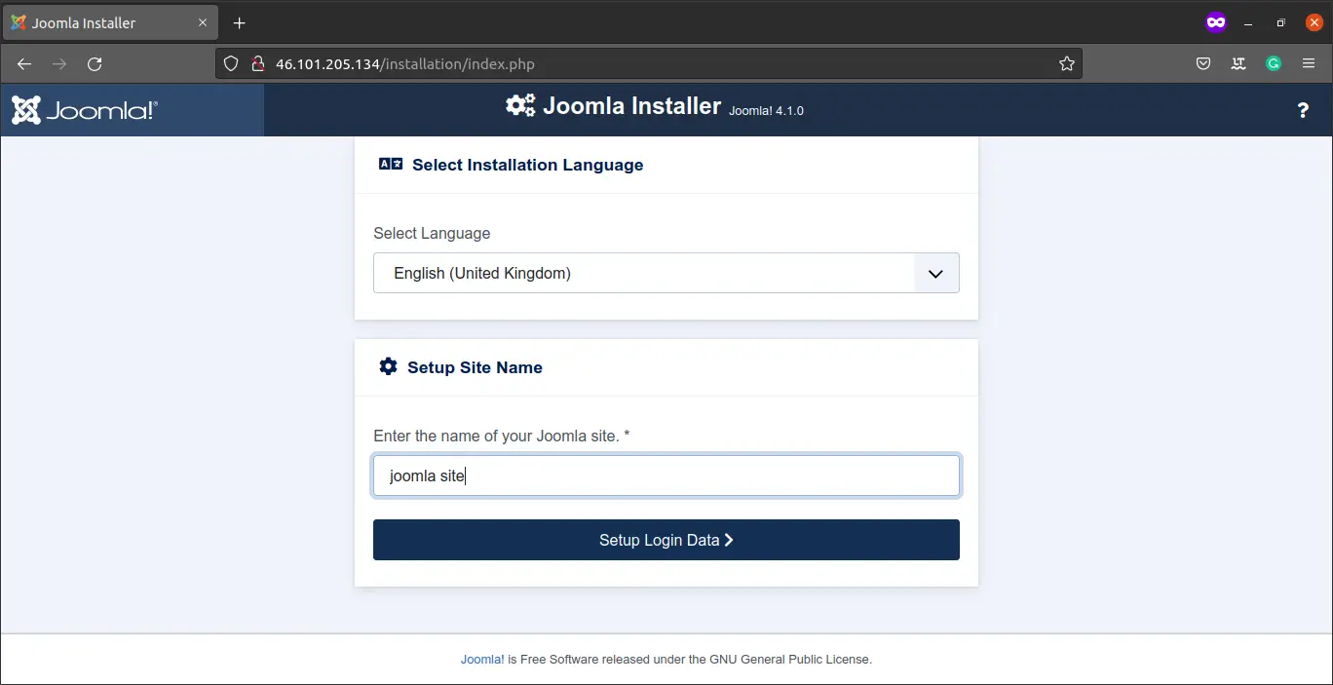Click the green Grammarly extension icon

click(1274, 64)
